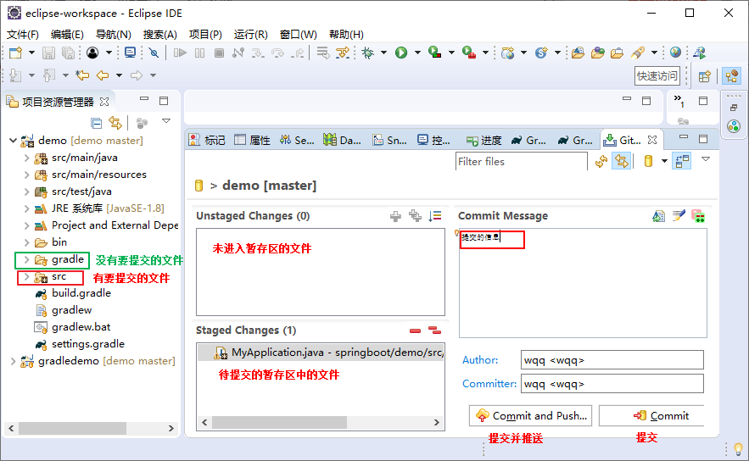Click the globe web browser toolbar icon
The image size is (749, 461).
point(675,53)
